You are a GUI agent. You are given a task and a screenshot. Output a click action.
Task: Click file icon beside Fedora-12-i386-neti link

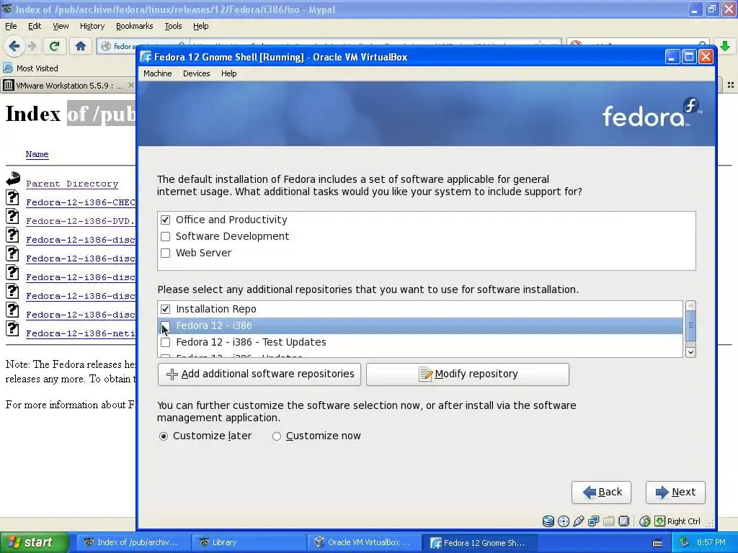coord(13,328)
